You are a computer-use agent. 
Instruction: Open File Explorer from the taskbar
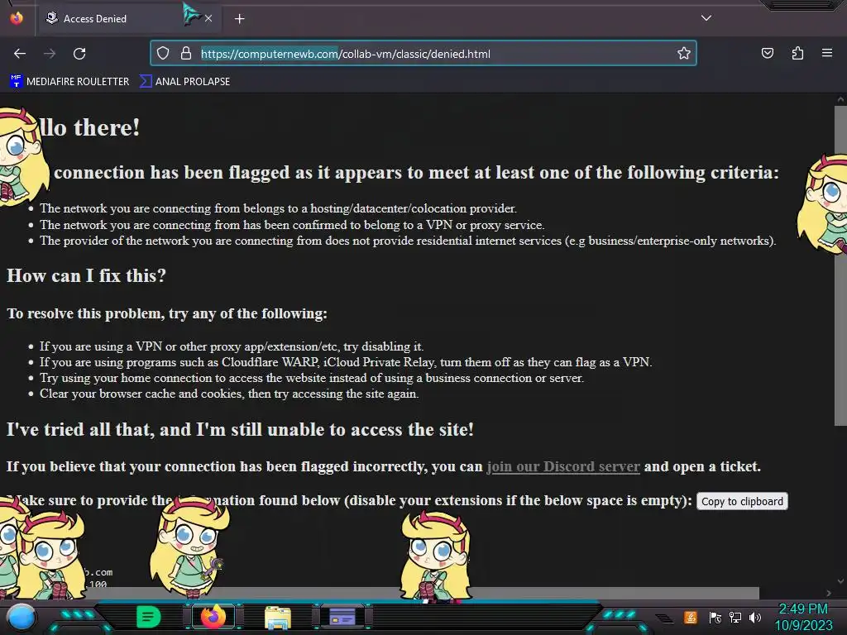278,617
